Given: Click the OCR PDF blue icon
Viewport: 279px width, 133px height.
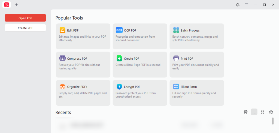Looking at the screenshot, I should pos(119,30).
